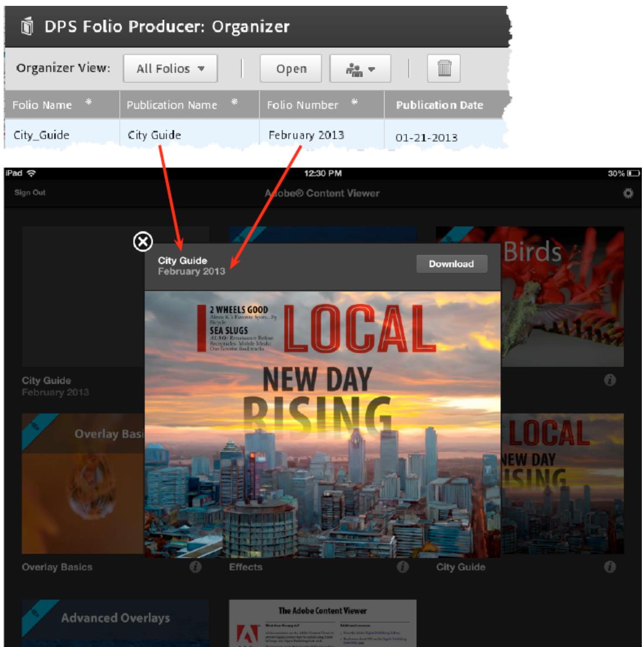Open the settings gear in Content Viewer

pos(628,193)
